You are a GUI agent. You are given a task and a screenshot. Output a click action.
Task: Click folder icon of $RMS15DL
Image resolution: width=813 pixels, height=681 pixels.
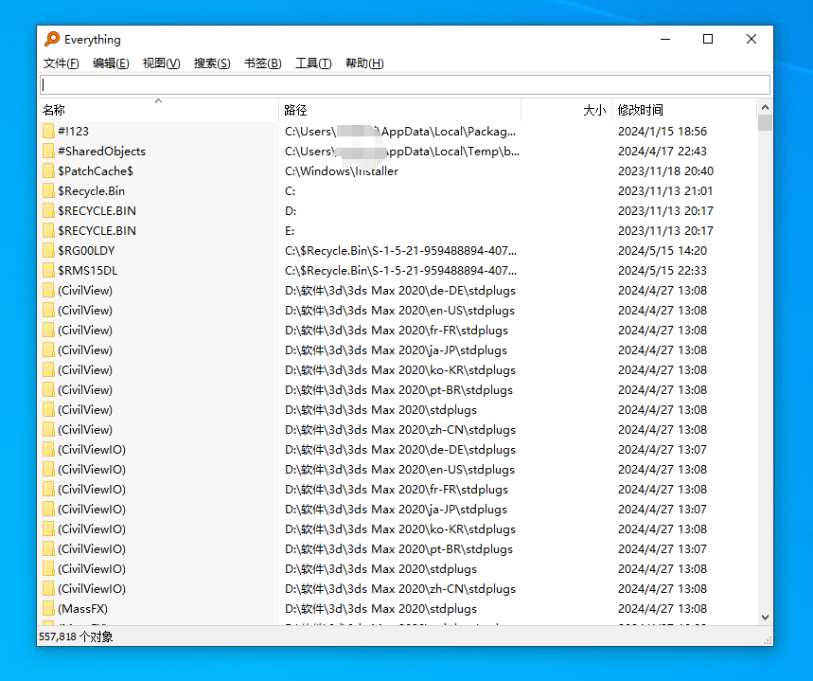click(48, 271)
